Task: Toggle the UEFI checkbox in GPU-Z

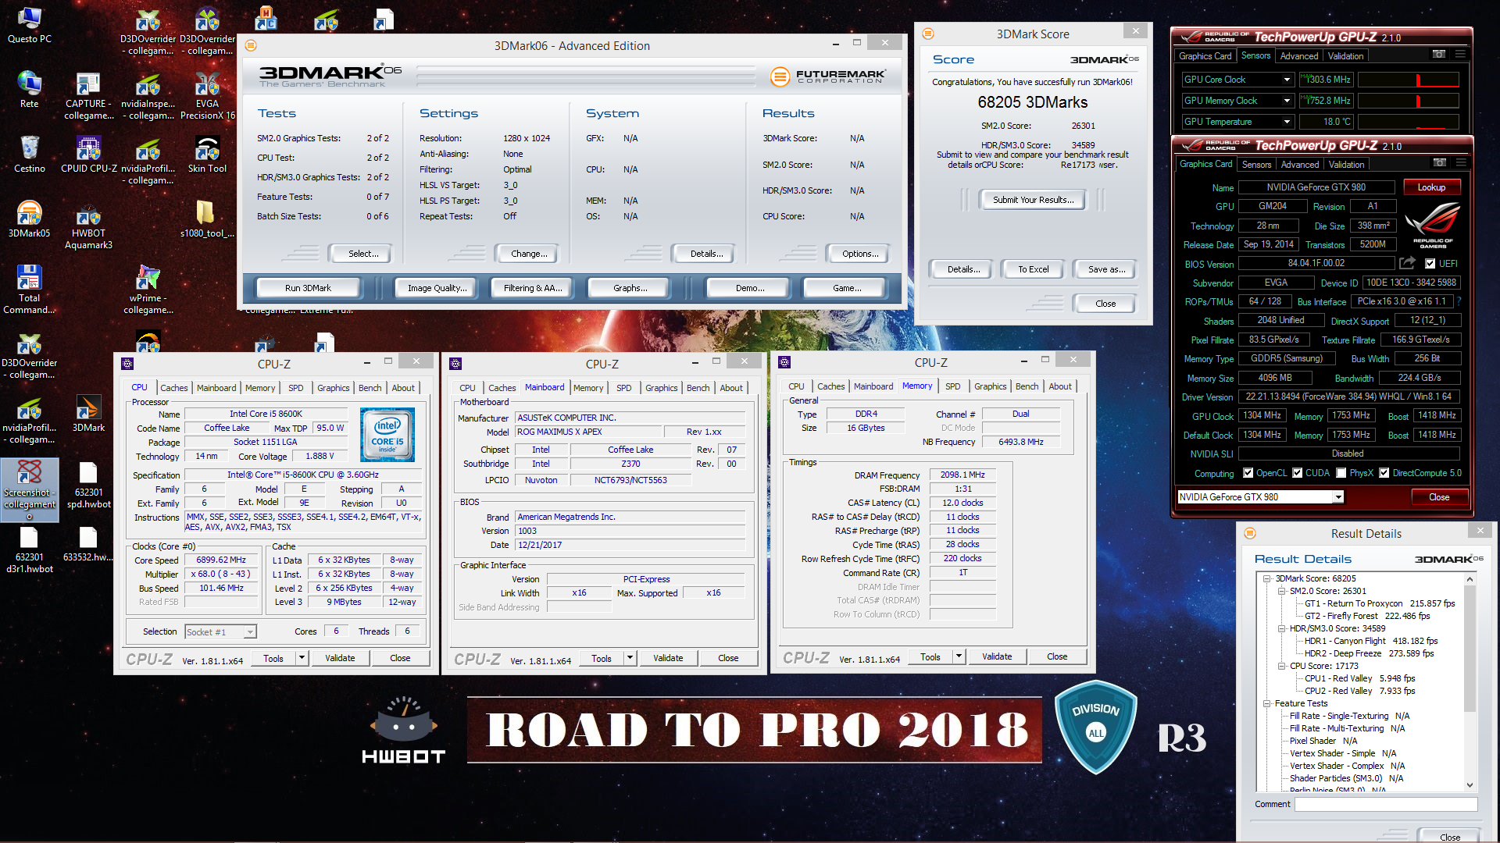Action: 1430,264
